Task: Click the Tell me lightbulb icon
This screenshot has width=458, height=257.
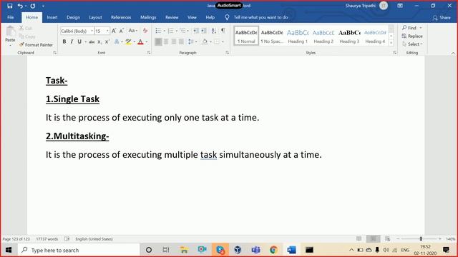Action: point(227,17)
